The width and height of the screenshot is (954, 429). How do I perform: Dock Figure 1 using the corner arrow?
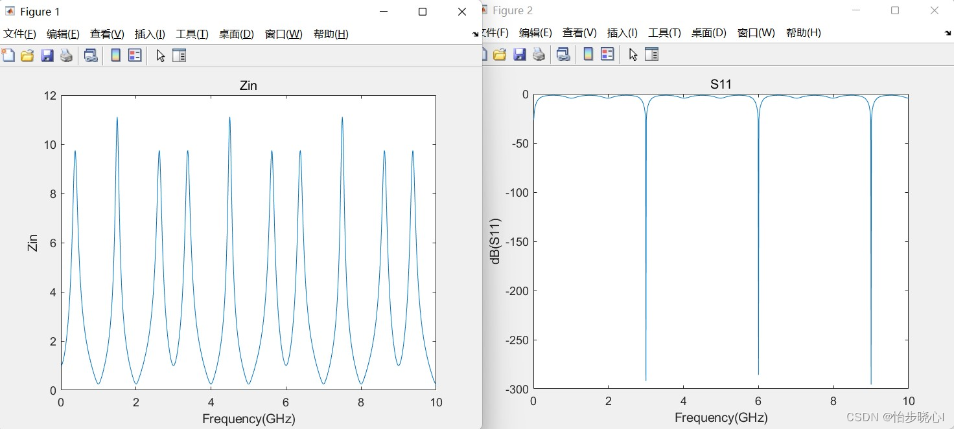click(475, 34)
